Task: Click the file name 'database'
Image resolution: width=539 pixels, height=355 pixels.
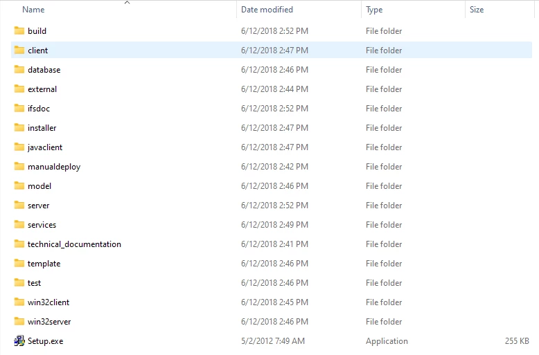Action: pyautogui.click(x=44, y=70)
